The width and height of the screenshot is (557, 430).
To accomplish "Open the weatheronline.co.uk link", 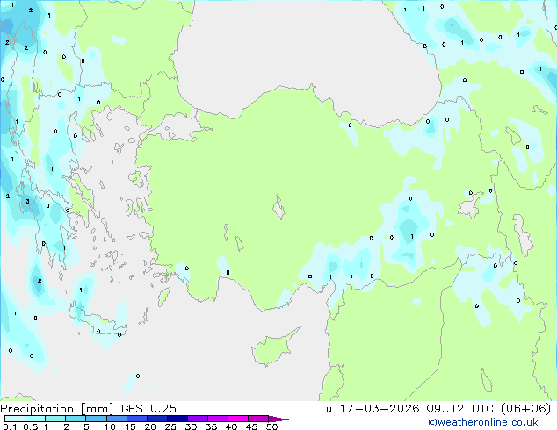I will tap(483, 422).
